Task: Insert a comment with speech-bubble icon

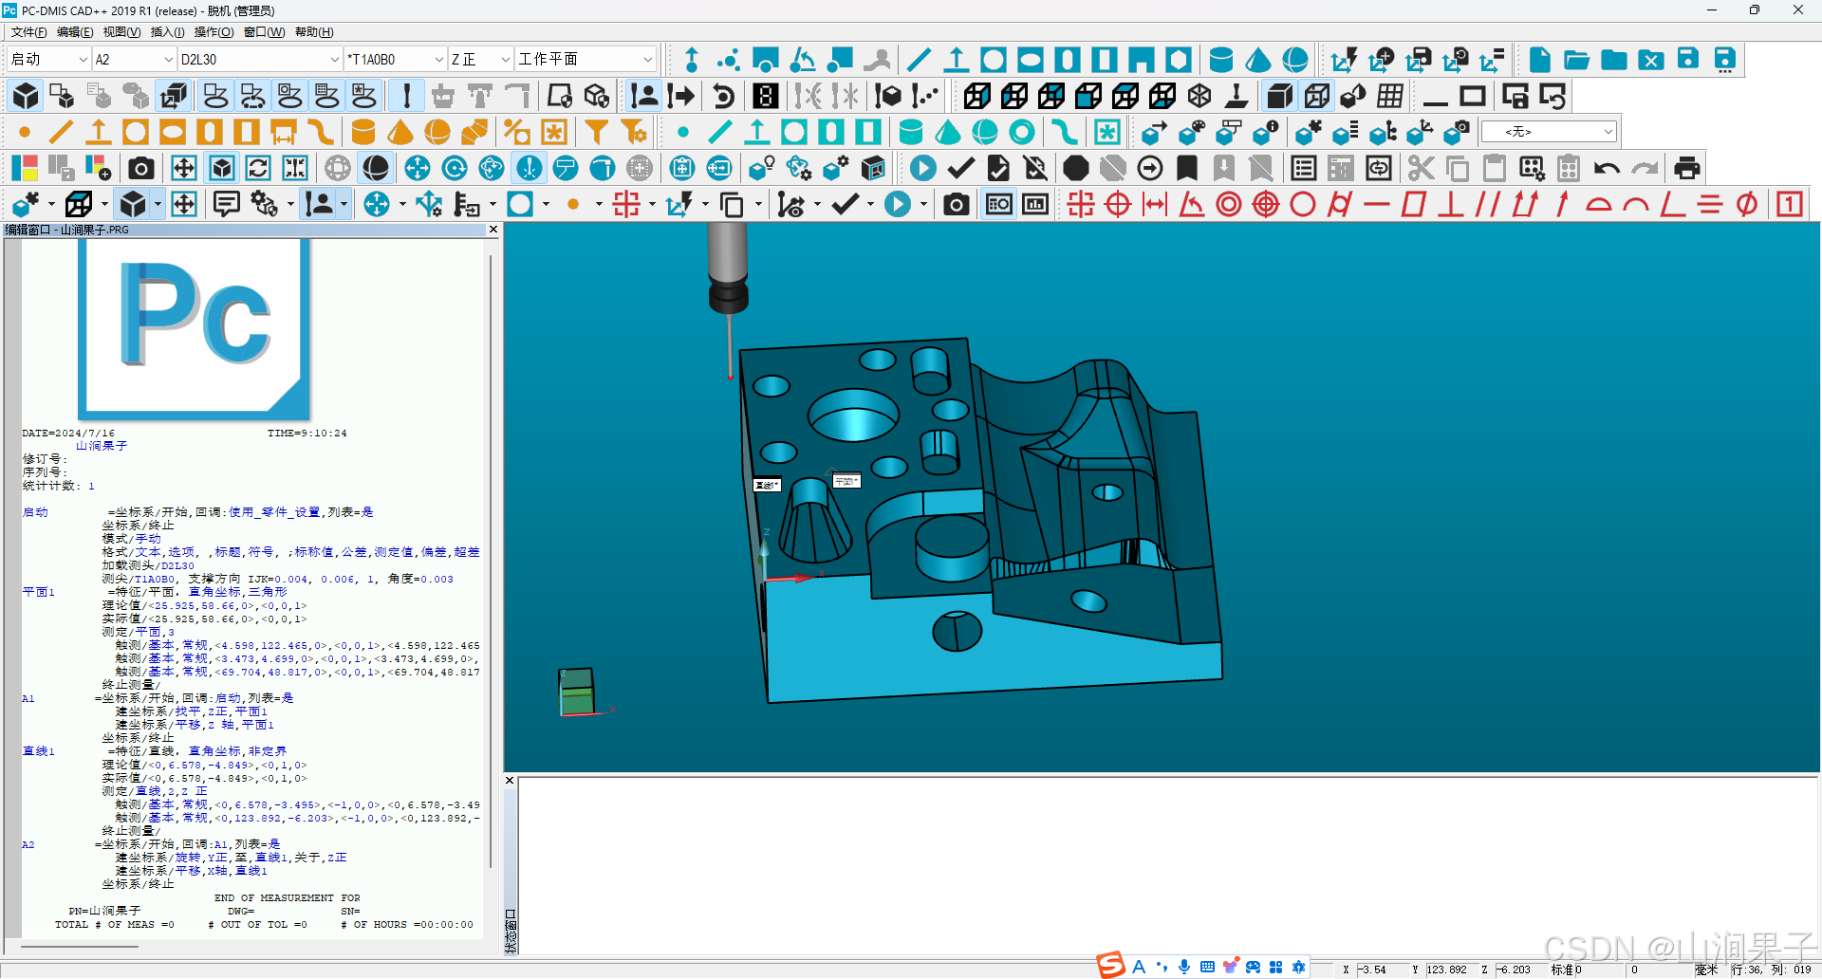Action: tap(227, 204)
